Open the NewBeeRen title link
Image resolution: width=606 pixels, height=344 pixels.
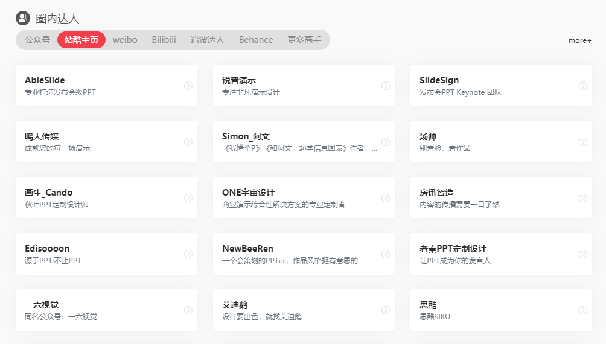pyautogui.click(x=247, y=249)
